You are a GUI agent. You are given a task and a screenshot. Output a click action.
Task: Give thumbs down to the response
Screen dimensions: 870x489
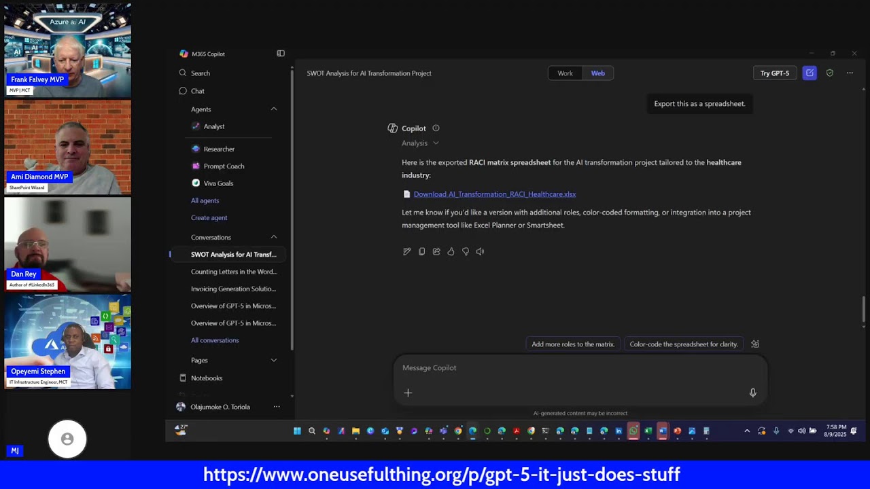466,251
